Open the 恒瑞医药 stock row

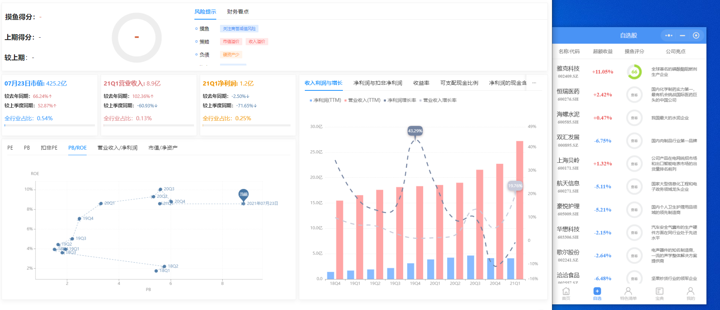pyautogui.click(x=629, y=95)
